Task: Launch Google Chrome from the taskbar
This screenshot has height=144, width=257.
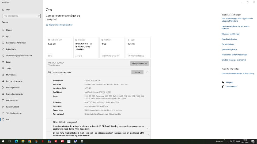Action: 29,141
